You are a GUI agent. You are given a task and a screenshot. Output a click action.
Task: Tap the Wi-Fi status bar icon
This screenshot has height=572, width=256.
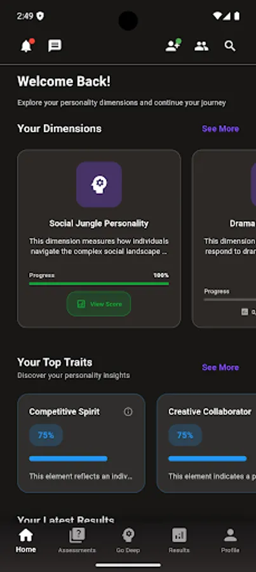pos(217,16)
